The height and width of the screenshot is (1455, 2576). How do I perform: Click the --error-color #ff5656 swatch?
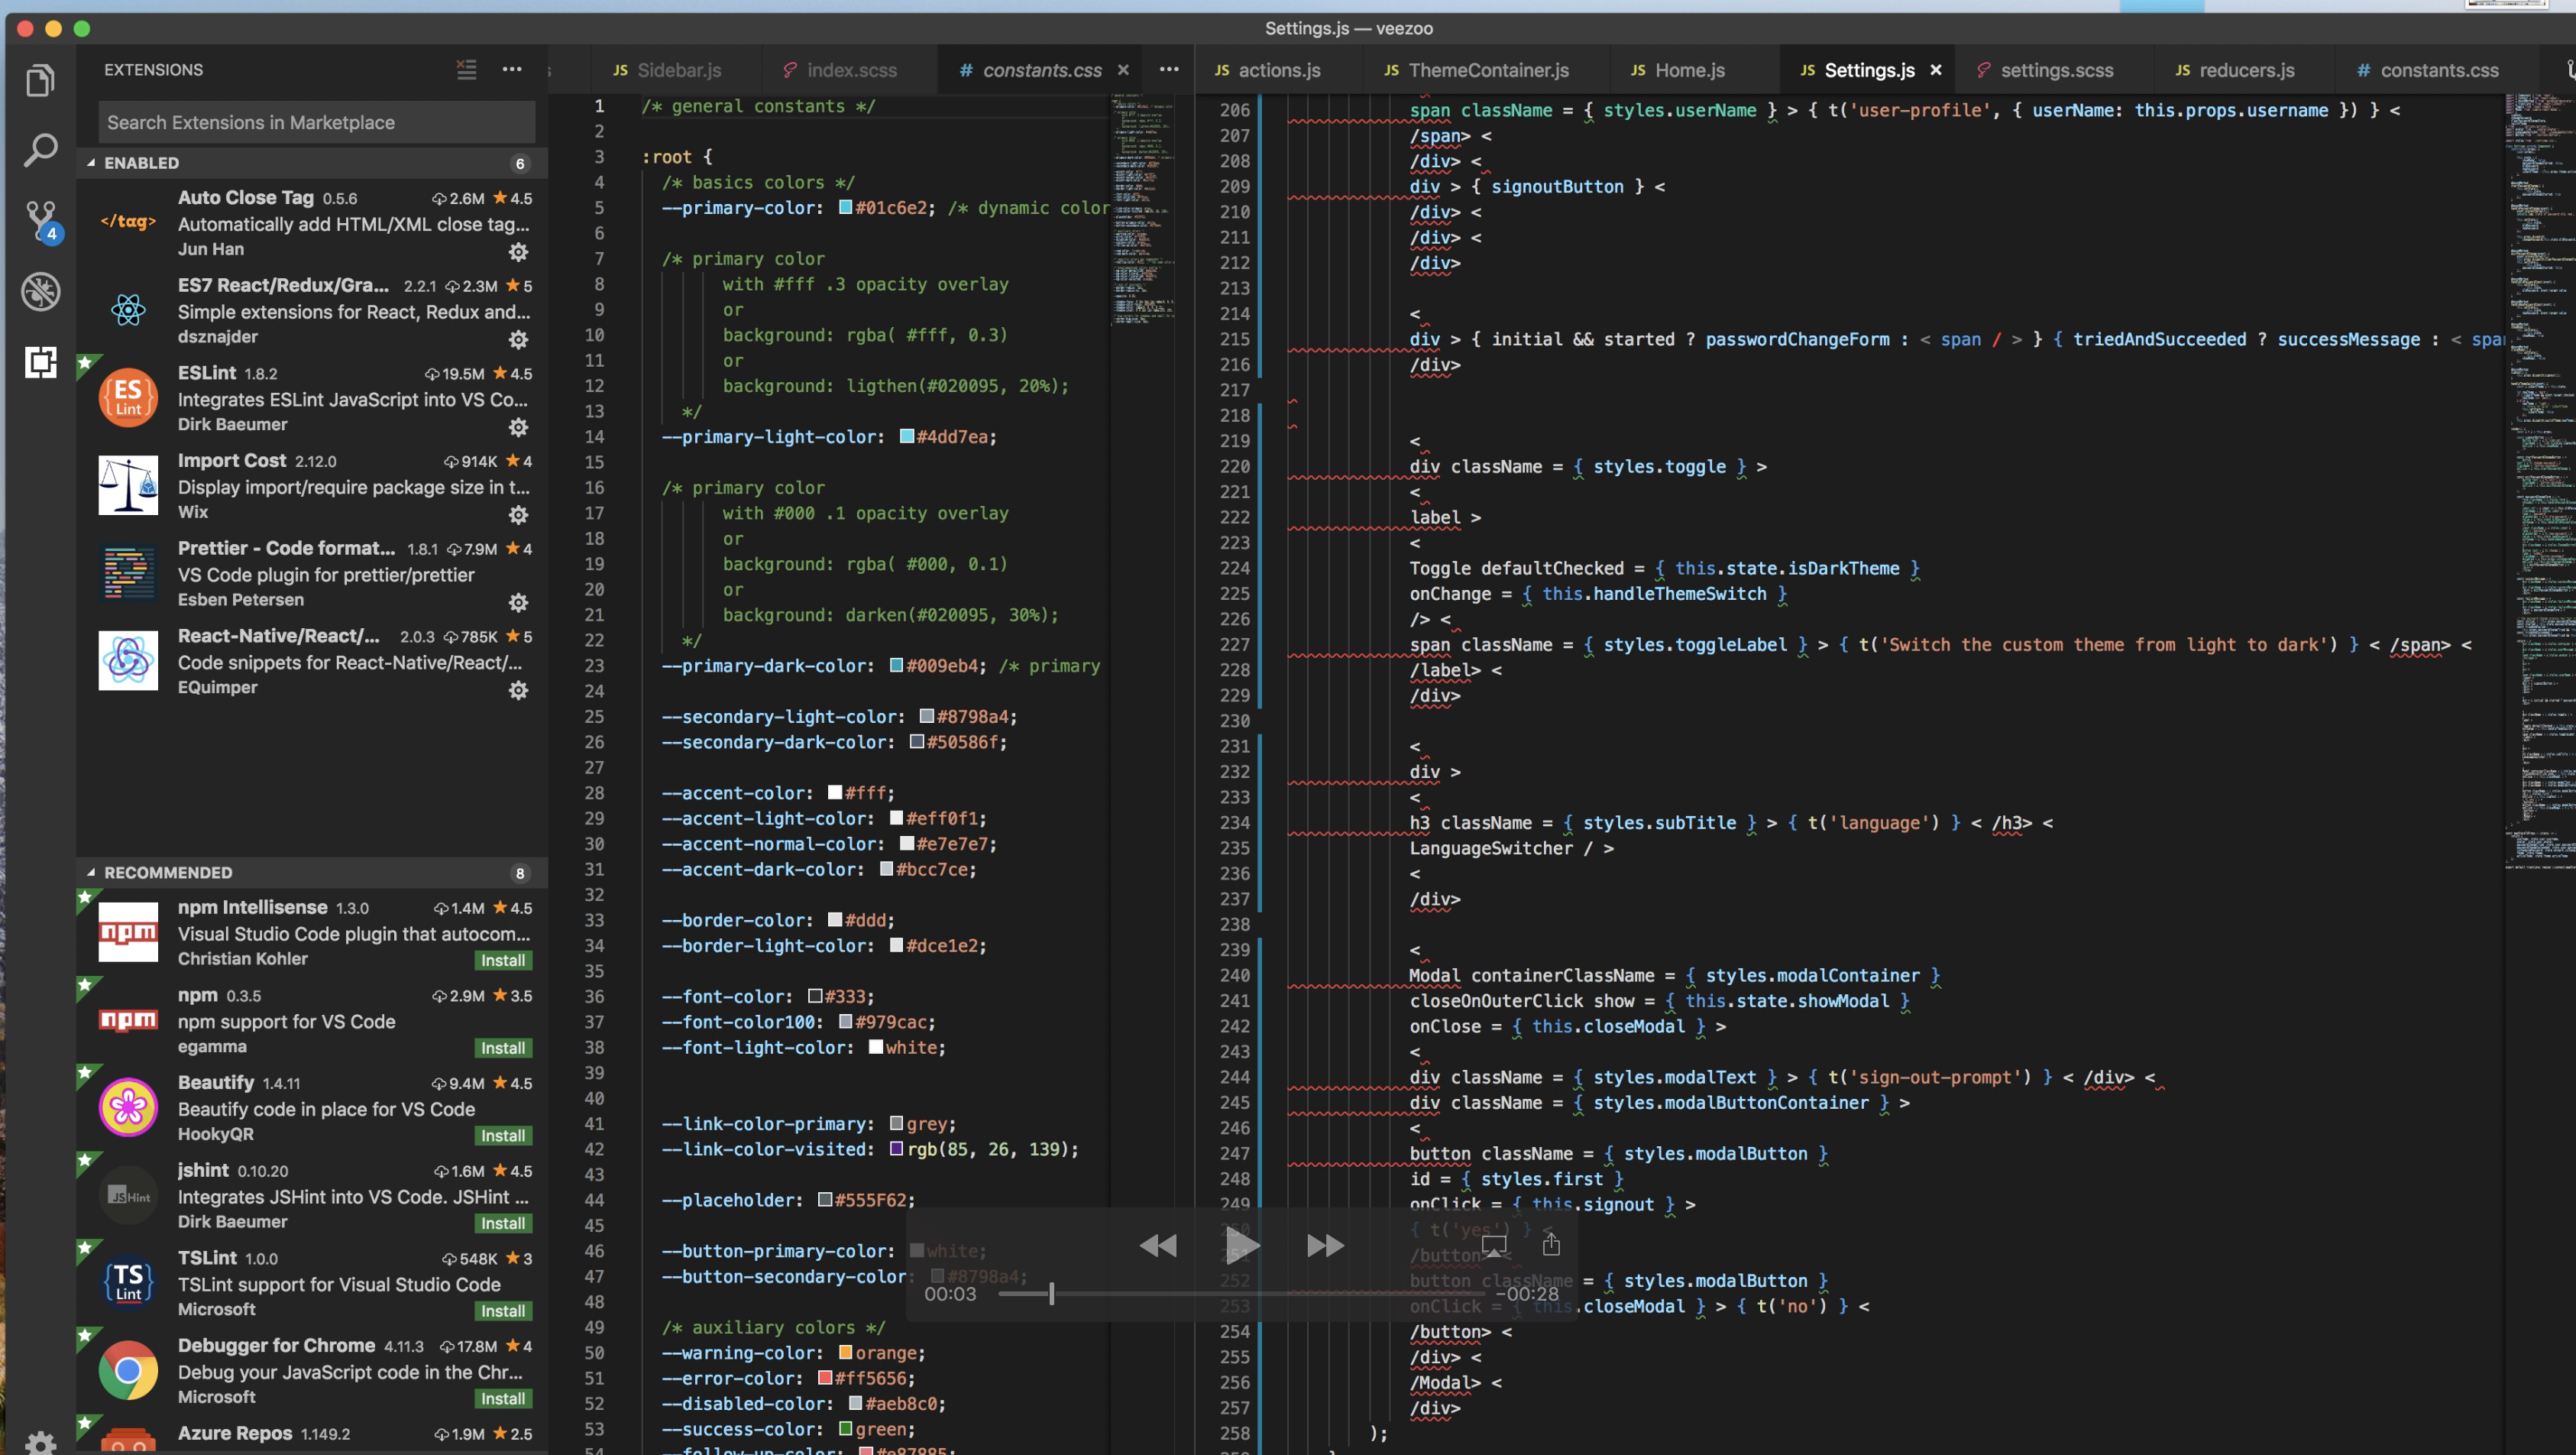(825, 1377)
